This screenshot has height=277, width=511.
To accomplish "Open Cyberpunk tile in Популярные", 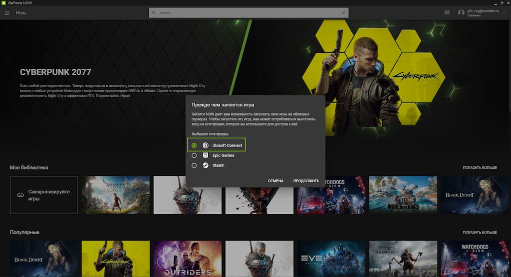I will 116,259.
